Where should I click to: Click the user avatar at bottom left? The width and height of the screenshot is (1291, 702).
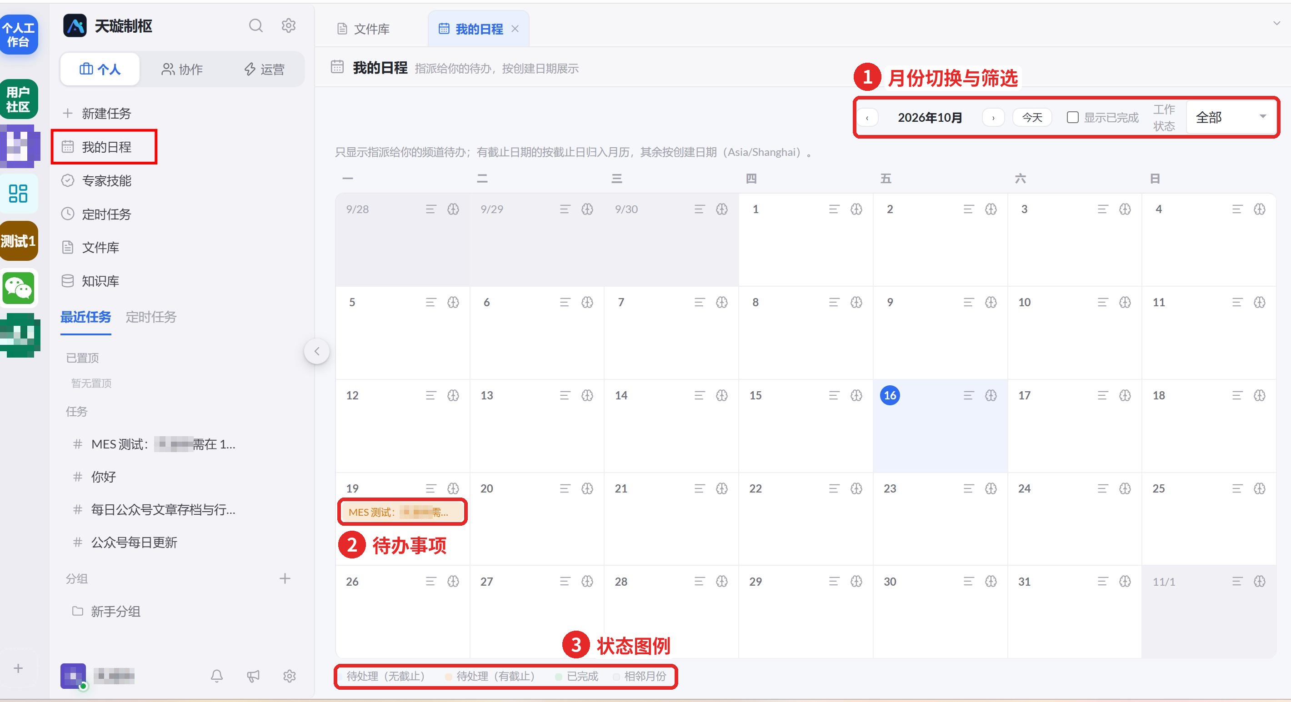point(73,676)
